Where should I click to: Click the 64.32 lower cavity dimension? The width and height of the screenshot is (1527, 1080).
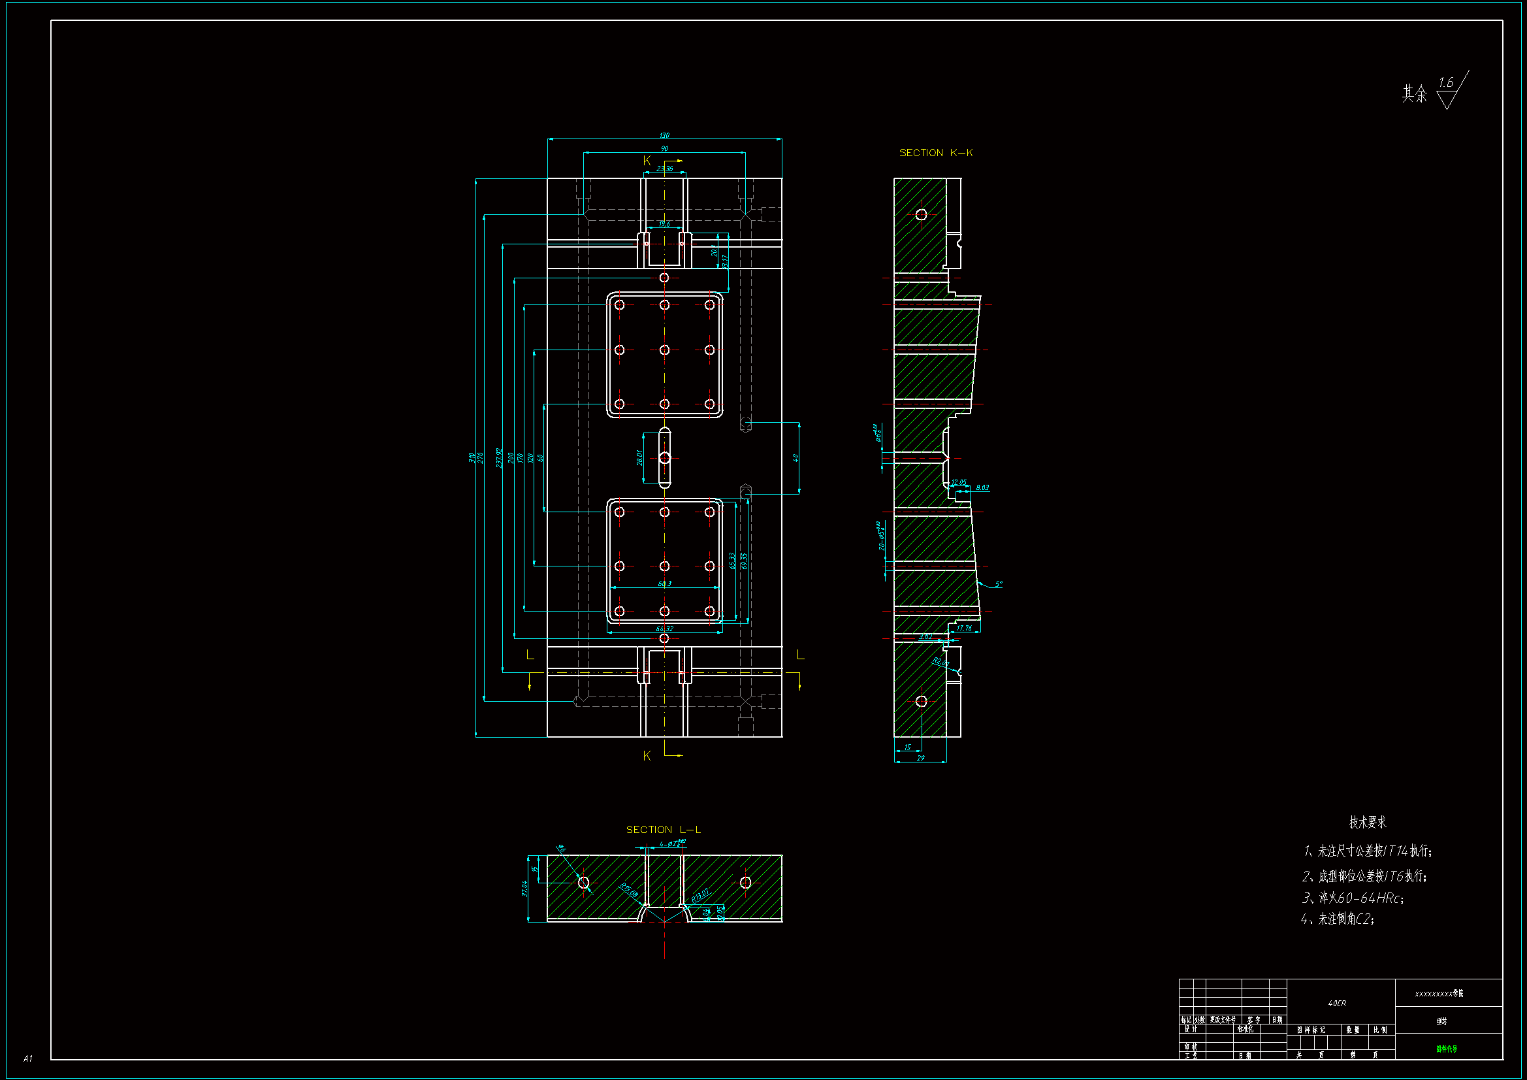(x=664, y=628)
